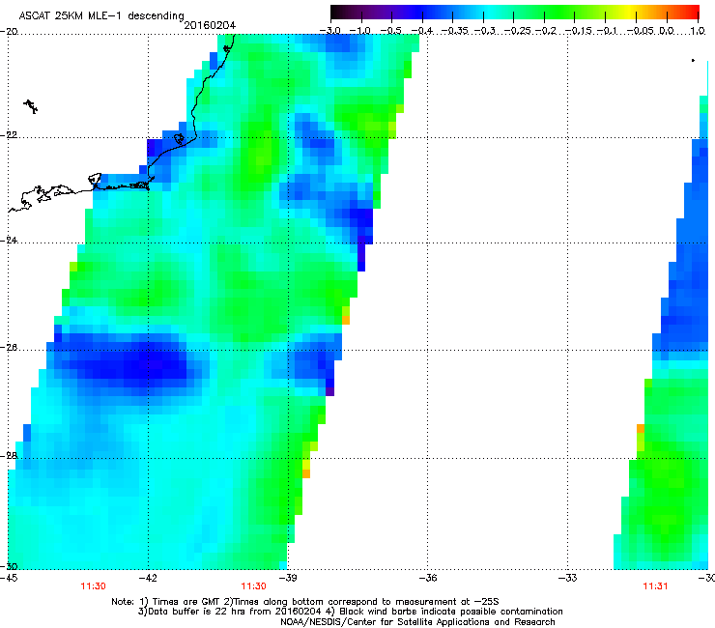Select the longitude axis label -36

coord(428,578)
